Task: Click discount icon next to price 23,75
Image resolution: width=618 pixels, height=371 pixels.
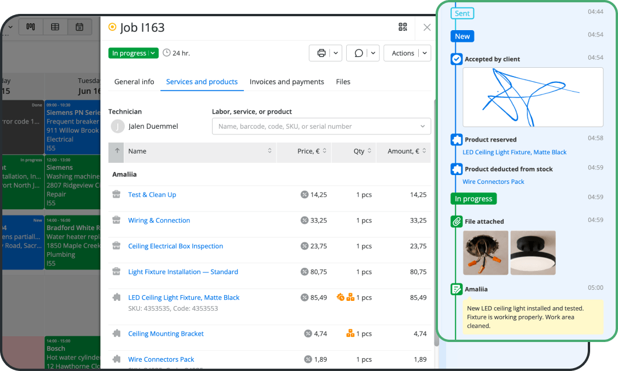Action: click(x=304, y=246)
